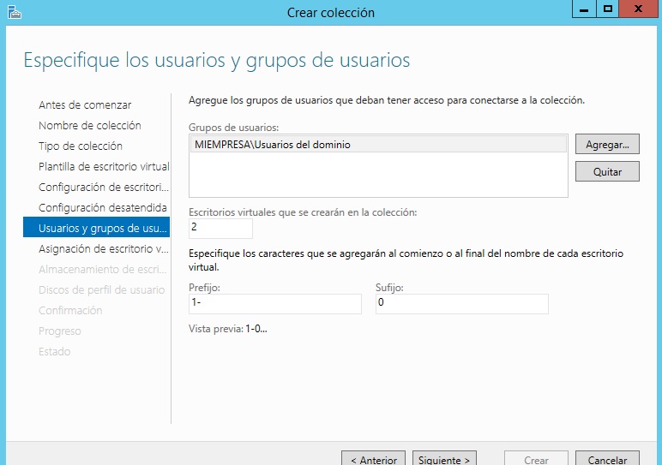Focus the Sufijo text field
Viewport: 662px width, 465px height.
point(461,304)
